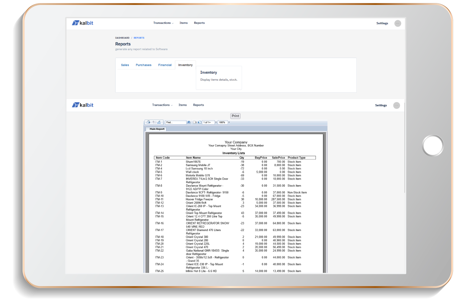Click the SalePrice column header
The image size is (465, 302).
[x=278, y=158]
